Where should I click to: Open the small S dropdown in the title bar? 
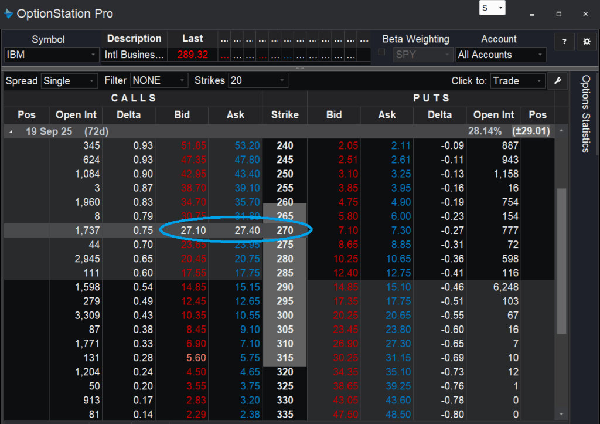point(492,8)
